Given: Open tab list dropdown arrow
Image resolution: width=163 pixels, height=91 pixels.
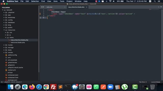Looking at the screenshot, I should point(161,7).
